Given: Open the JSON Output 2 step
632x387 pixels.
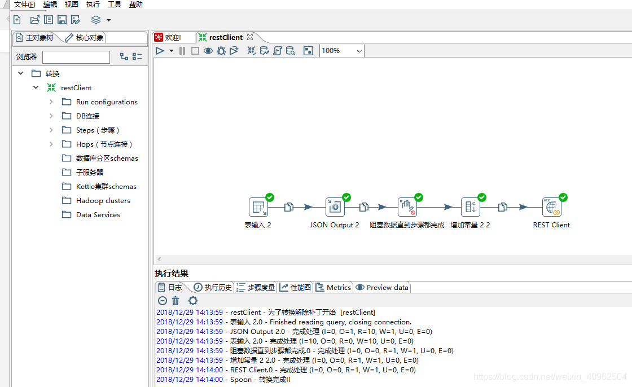Looking at the screenshot, I should [335, 206].
